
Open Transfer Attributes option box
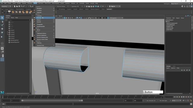(54, 35)
